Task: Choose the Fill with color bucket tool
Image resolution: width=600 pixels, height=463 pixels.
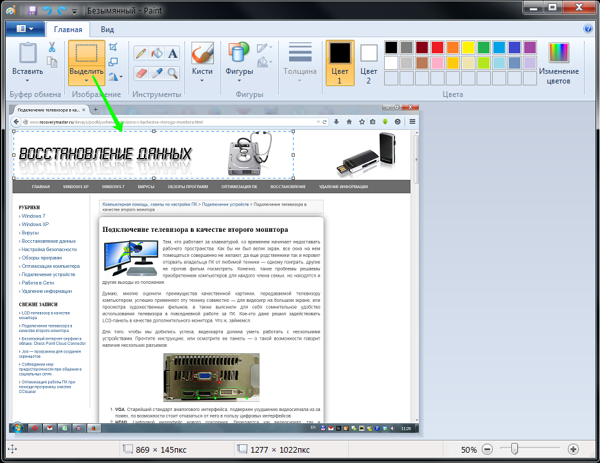Action: [x=157, y=53]
